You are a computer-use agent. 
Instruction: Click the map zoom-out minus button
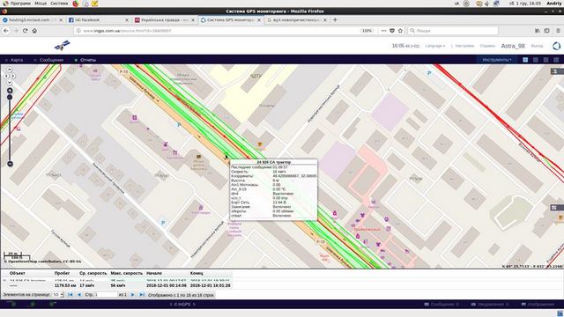point(10,164)
